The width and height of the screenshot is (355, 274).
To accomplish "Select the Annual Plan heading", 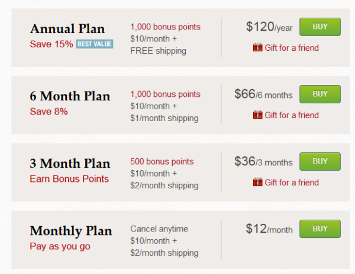I will point(67,29).
